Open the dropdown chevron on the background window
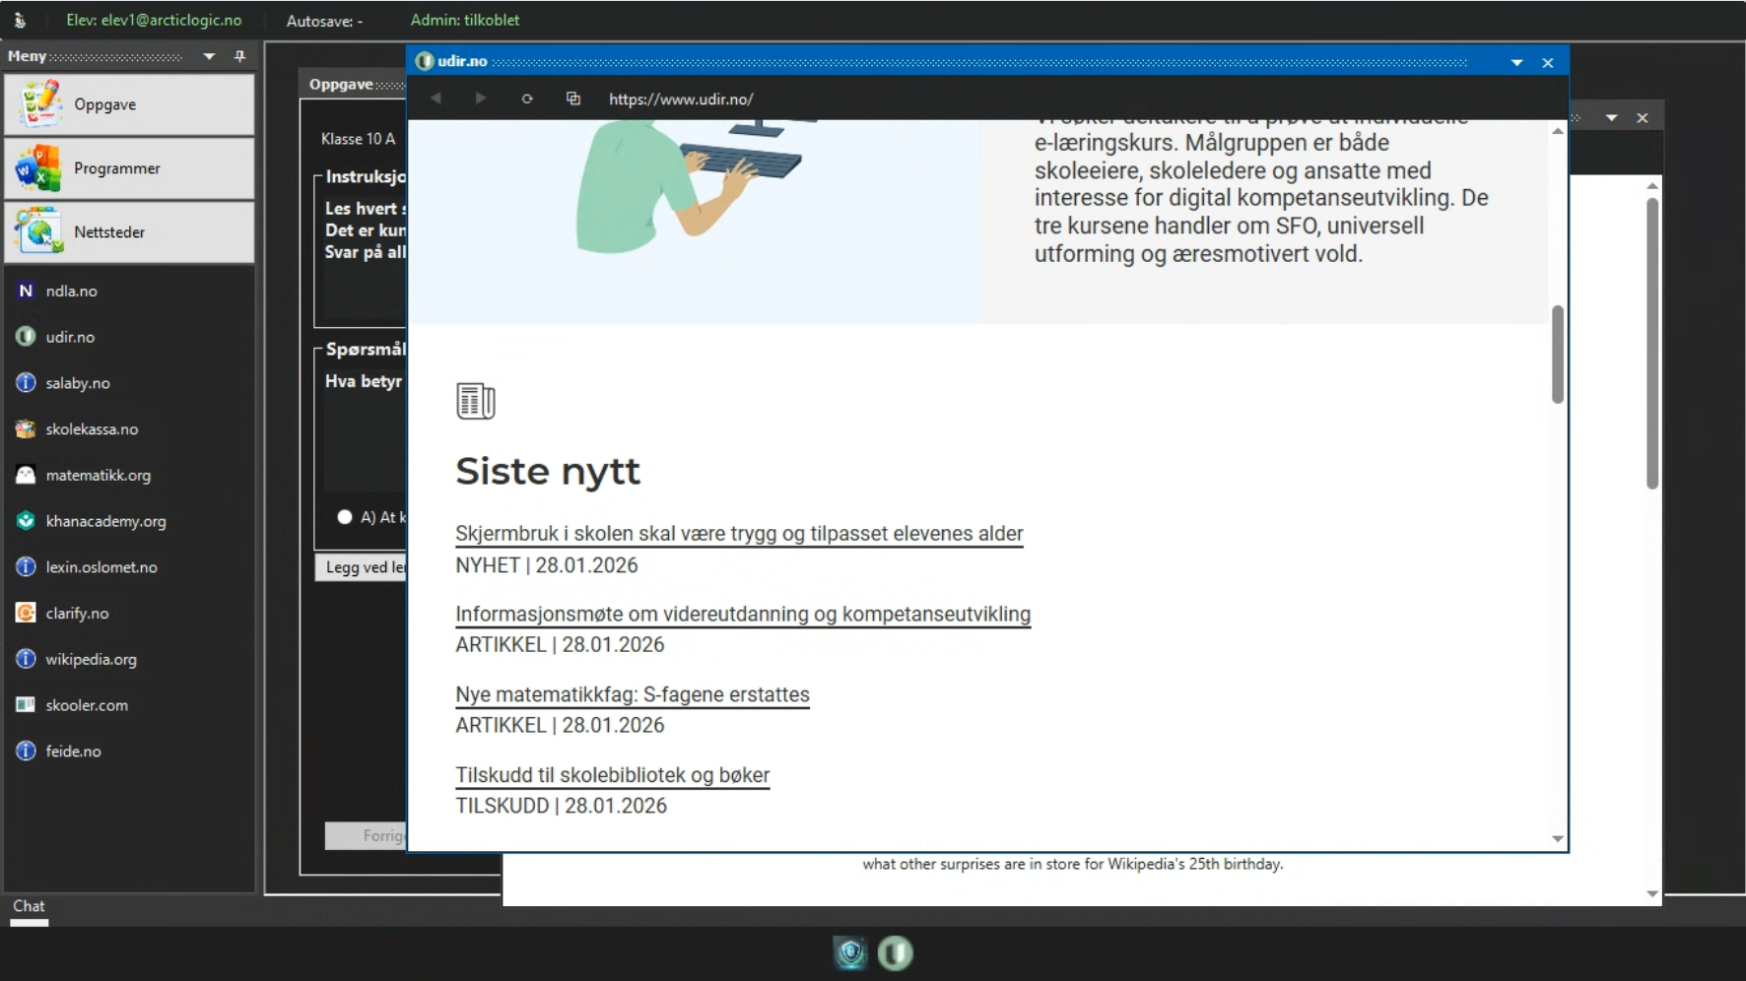Viewport: 1746px width, 981px height. point(1613,117)
